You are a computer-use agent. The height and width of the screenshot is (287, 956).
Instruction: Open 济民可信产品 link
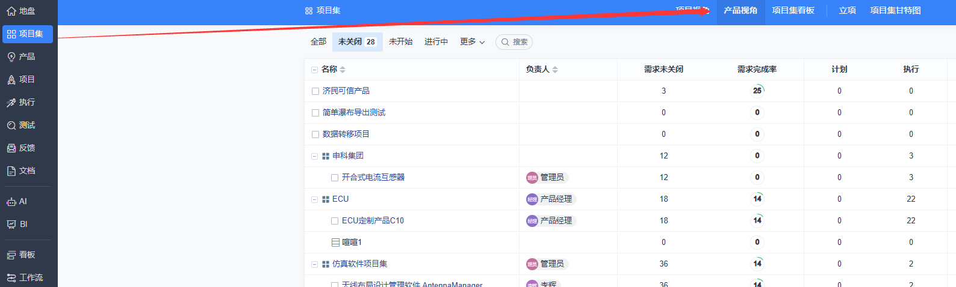click(x=346, y=91)
